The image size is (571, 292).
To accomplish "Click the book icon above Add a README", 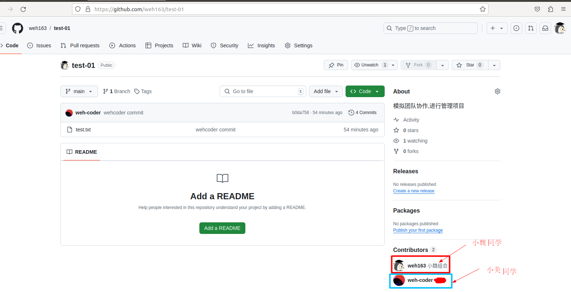I will point(223,178).
